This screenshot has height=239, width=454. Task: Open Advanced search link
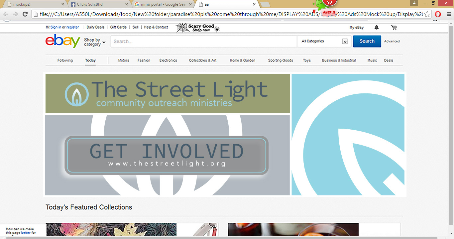pyautogui.click(x=392, y=41)
